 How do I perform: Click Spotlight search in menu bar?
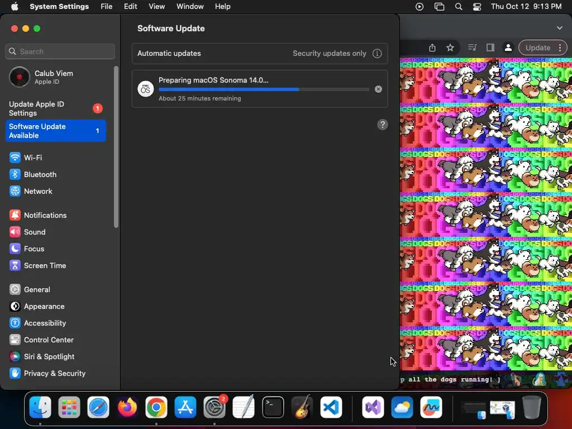pos(459,7)
